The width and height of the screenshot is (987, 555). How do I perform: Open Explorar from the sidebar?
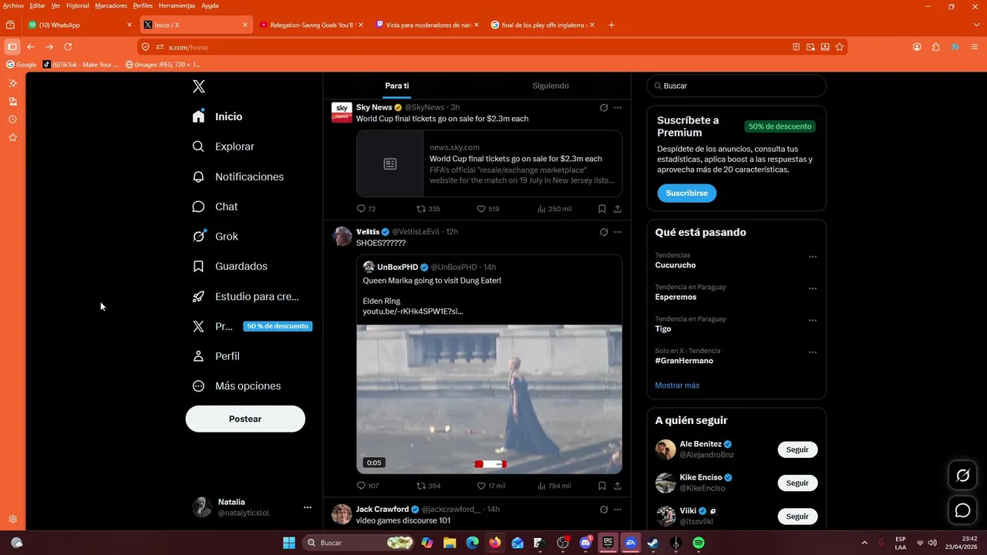pos(224,146)
